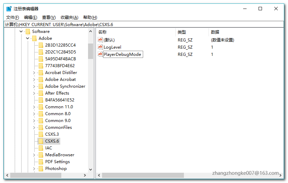The width and height of the screenshot is (288, 183).
Task: Click the LogLevel string value icon
Action: point(100,47)
